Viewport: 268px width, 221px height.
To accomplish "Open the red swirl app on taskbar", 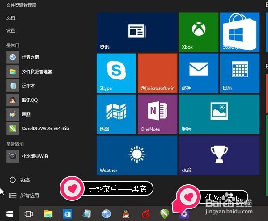I will [x=145, y=214].
